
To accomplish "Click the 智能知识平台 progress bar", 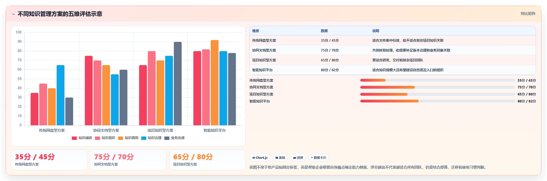I will [438, 101].
